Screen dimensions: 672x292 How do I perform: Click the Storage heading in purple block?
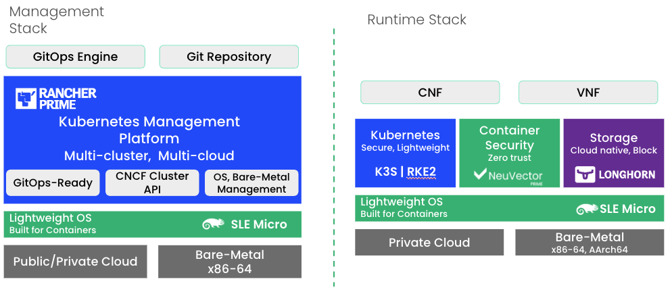pyautogui.click(x=613, y=138)
